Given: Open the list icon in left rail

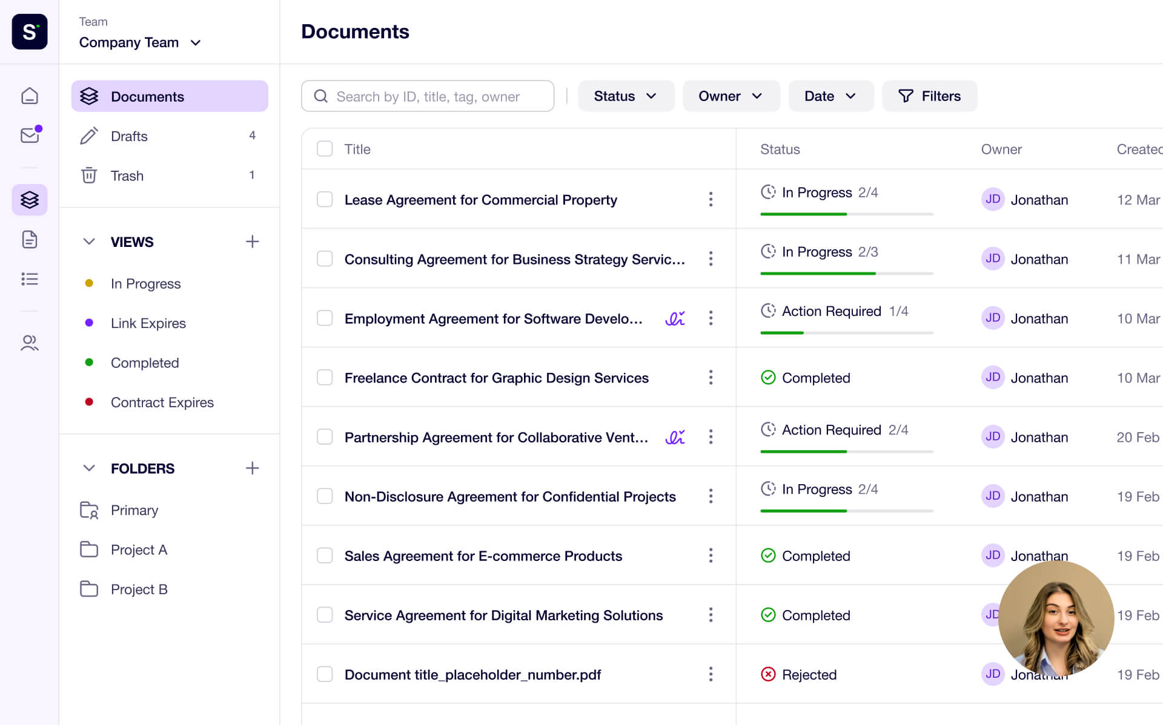Looking at the screenshot, I should tap(29, 279).
